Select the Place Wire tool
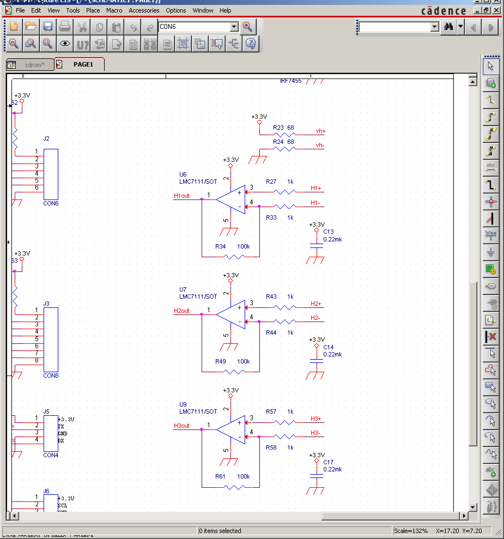Screen dimensions: 504x539 coord(491,100)
